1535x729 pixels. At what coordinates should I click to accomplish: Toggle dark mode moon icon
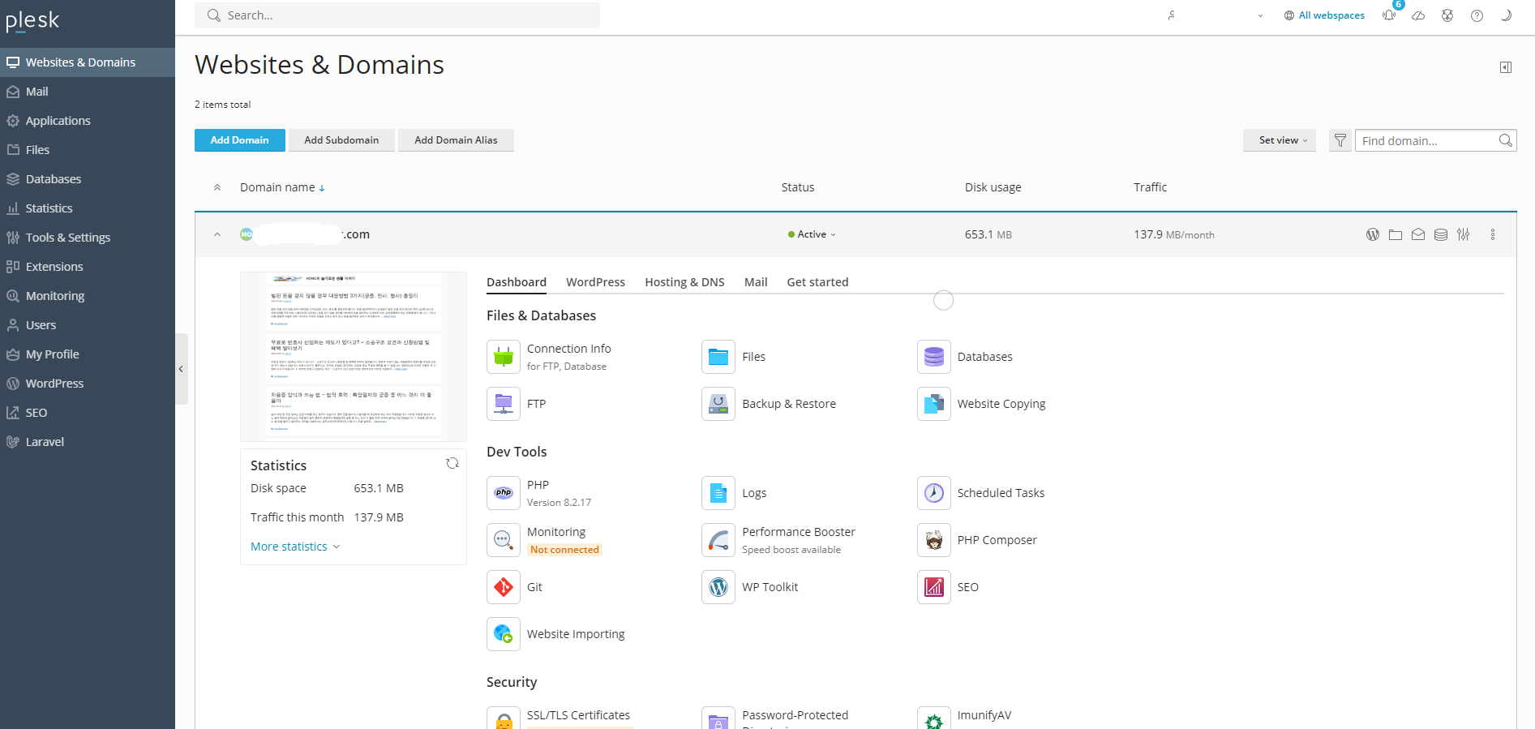[1507, 15]
